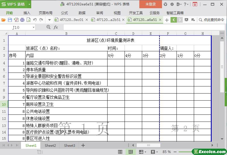The image size is (227, 155).
Task: Open the 智能工具箱 ribbon tab
Action: click(175, 13)
